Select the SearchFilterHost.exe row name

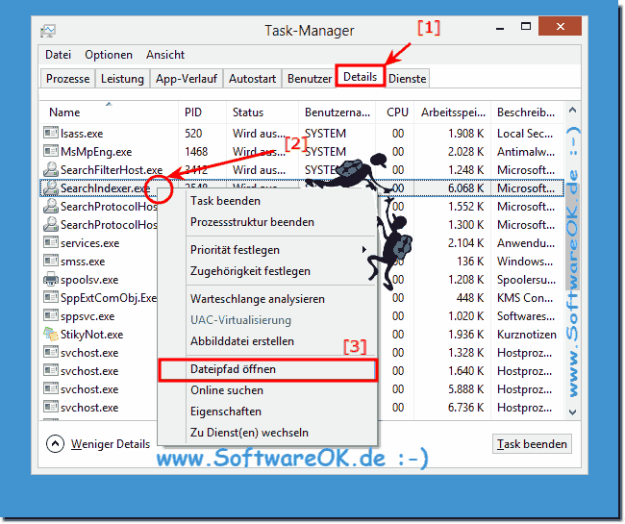(112, 170)
